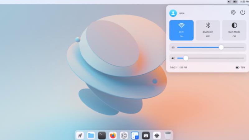
Task: Open the File Manager from the dock
Action: coord(91,135)
